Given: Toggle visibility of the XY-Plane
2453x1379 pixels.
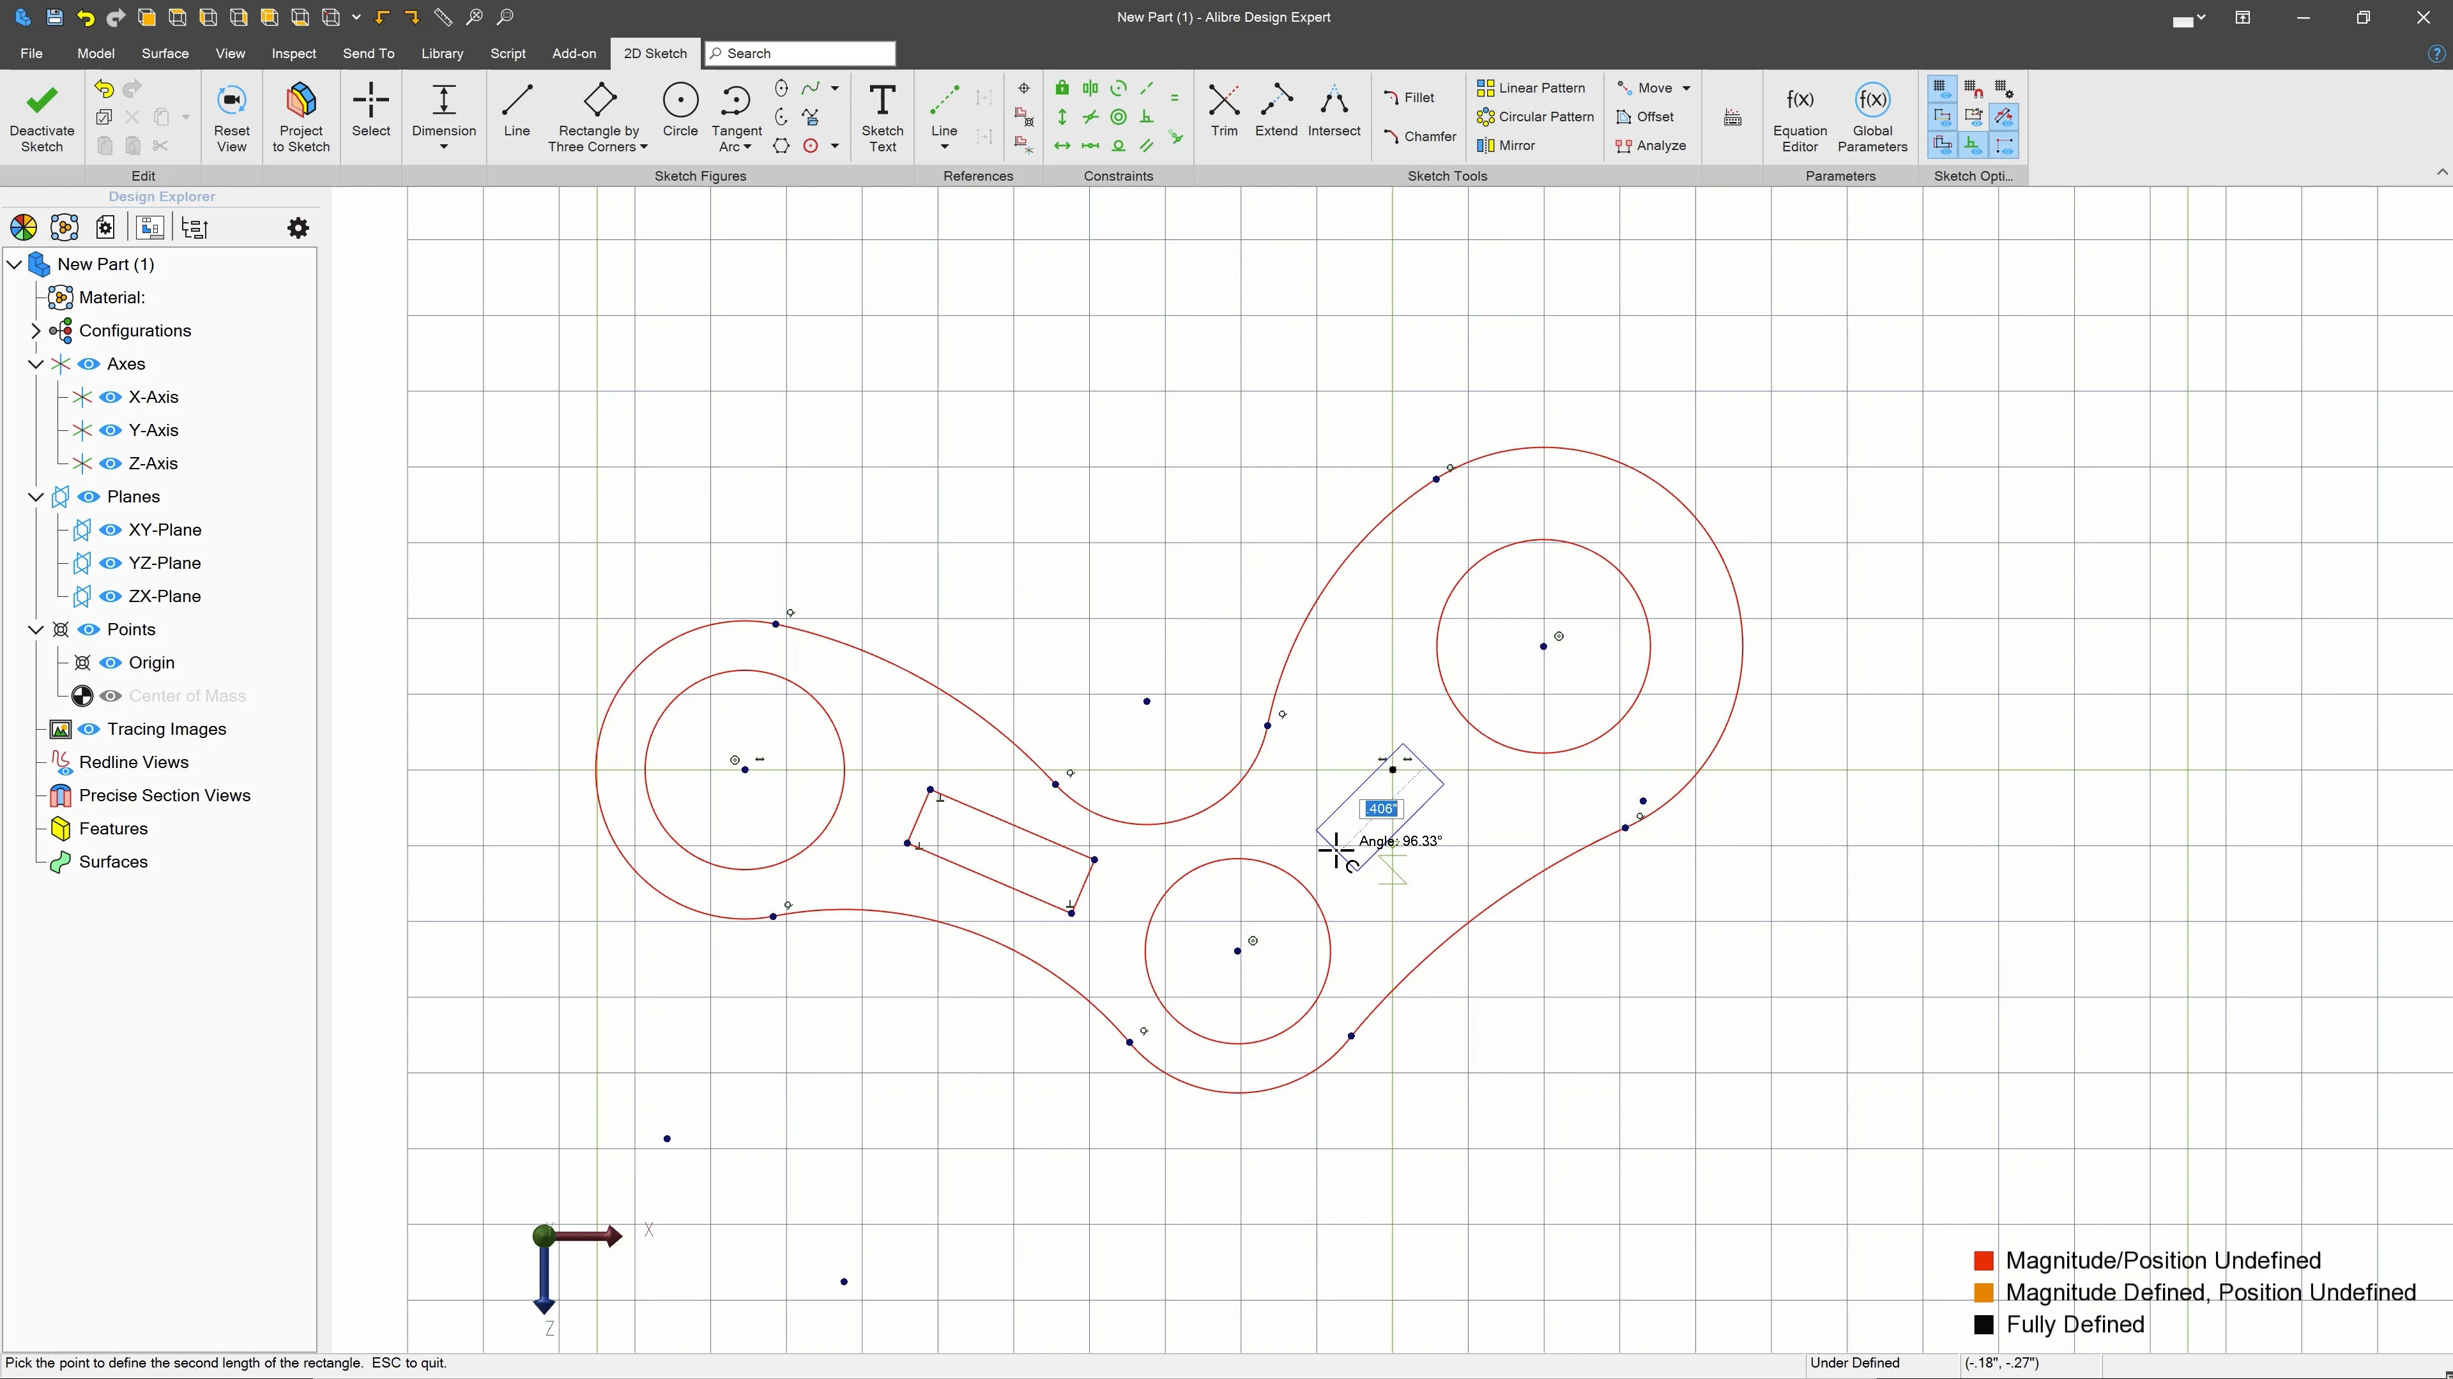Looking at the screenshot, I should (x=109, y=529).
